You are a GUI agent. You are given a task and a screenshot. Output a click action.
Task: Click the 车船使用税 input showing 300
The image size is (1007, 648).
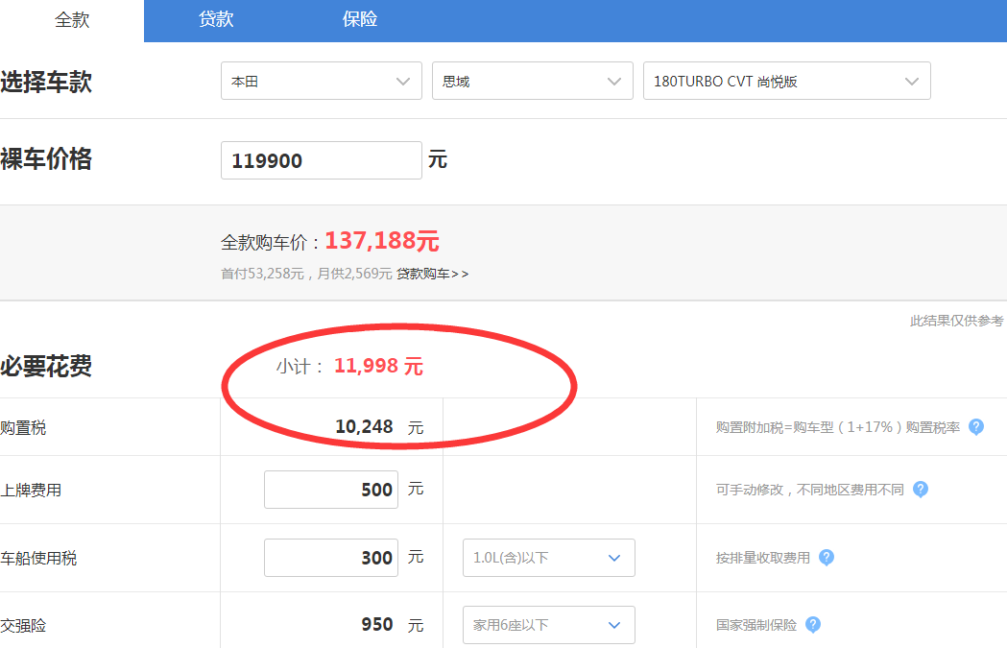click(x=331, y=558)
